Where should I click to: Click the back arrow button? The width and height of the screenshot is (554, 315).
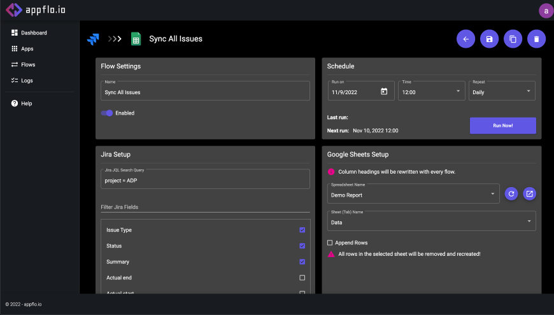click(x=465, y=39)
